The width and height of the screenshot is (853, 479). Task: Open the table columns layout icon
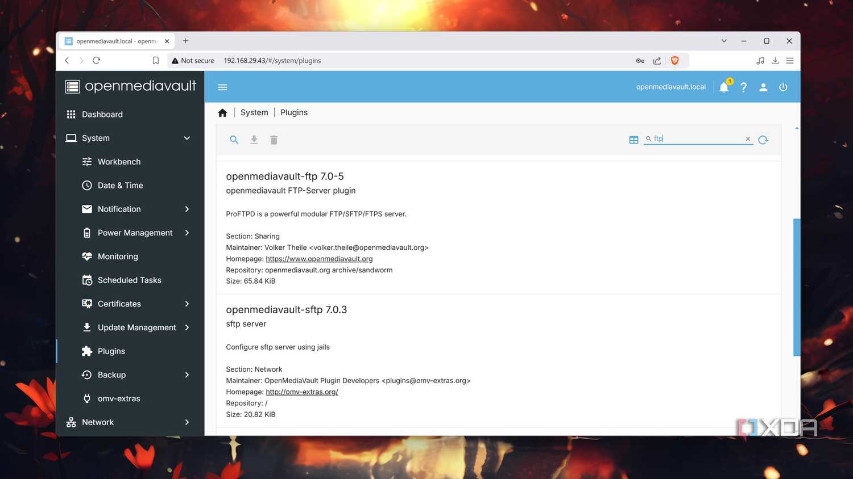point(633,140)
